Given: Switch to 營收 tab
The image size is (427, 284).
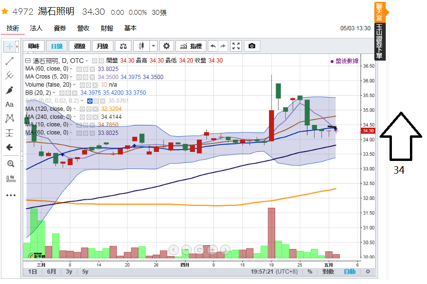Looking at the screenshot, I should 84,28.
